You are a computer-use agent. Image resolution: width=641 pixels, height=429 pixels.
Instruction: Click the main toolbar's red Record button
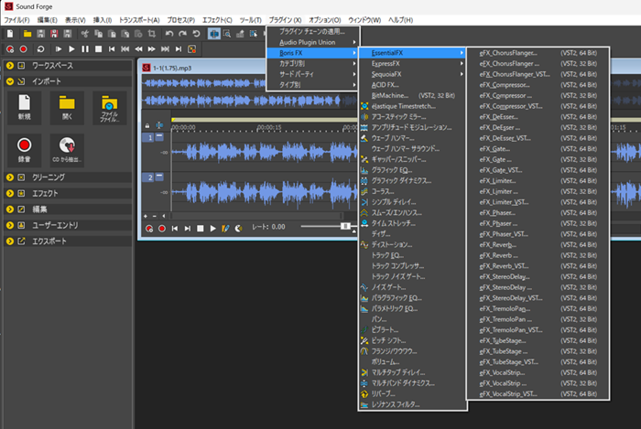(23, 49)
